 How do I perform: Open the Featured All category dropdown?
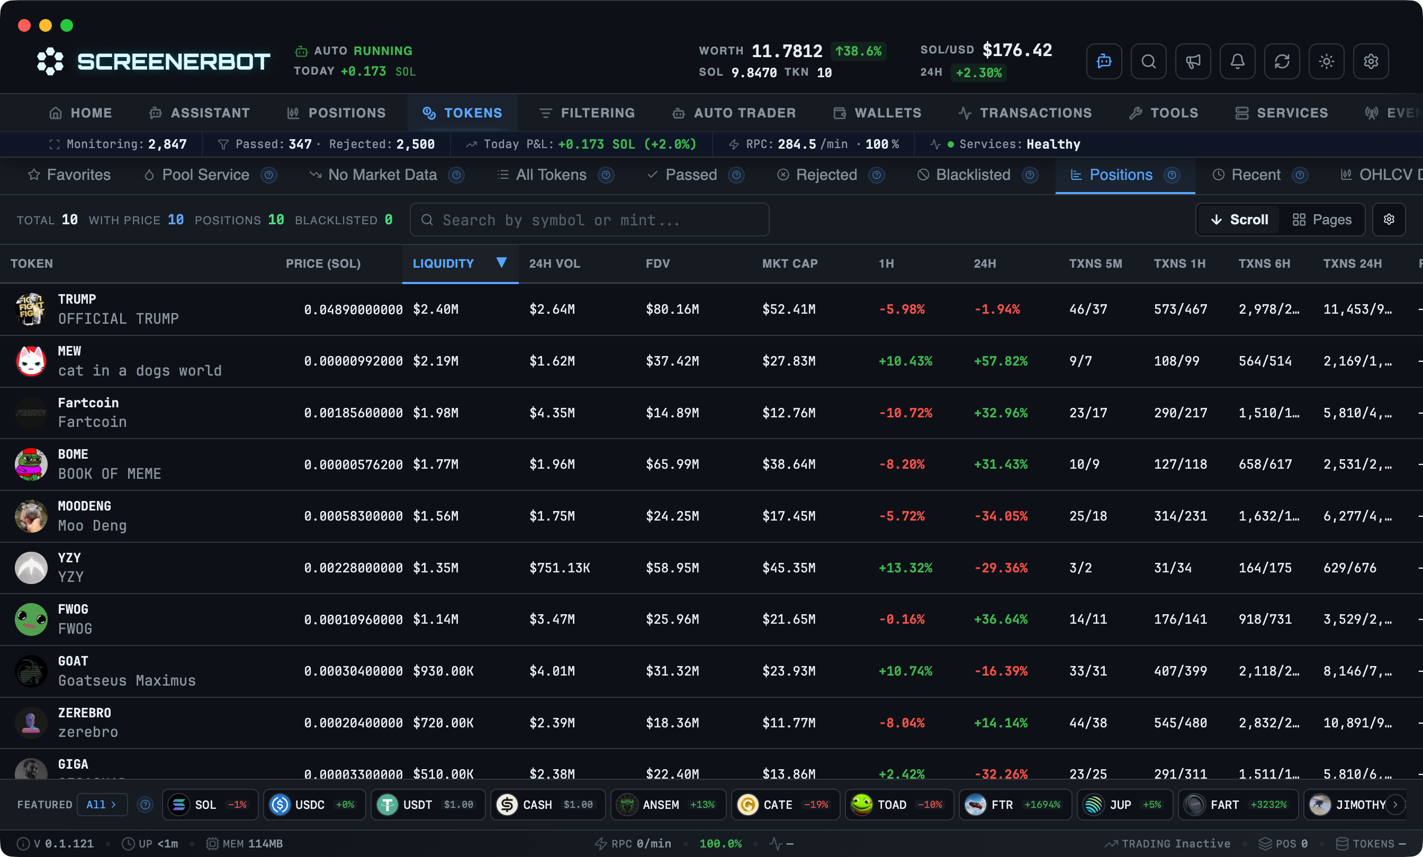tap(102, 805)
